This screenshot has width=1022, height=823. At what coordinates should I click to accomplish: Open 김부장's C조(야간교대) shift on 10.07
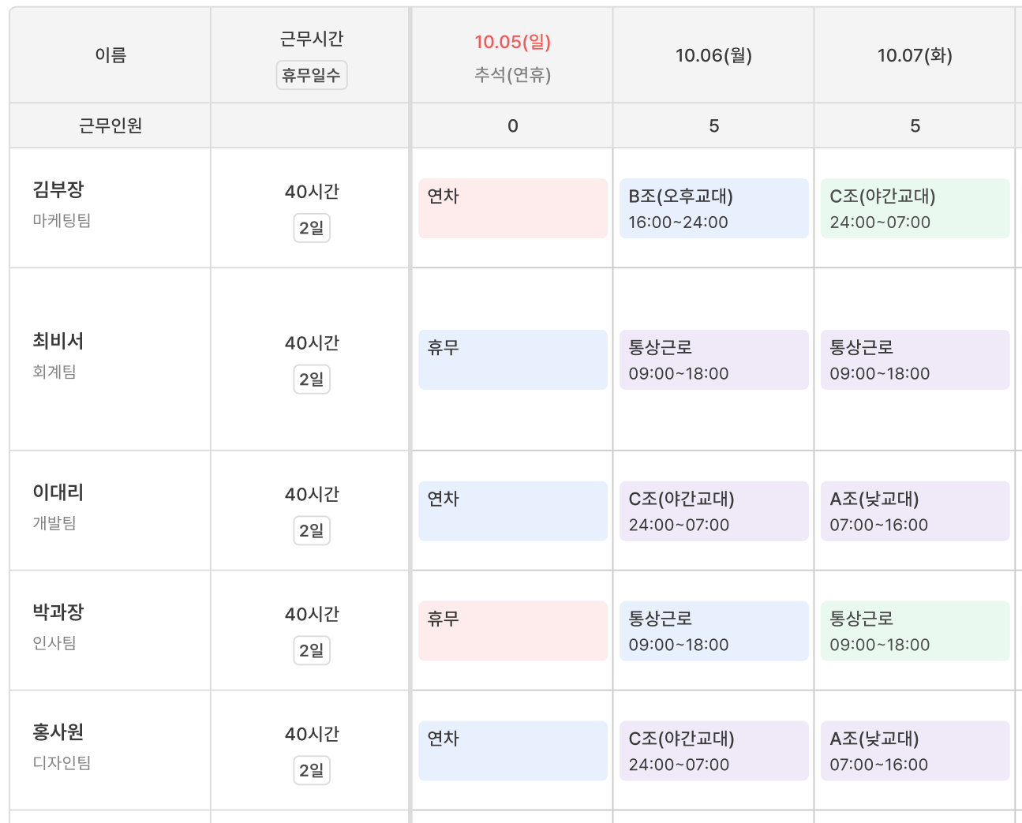[x=915, y=208]
